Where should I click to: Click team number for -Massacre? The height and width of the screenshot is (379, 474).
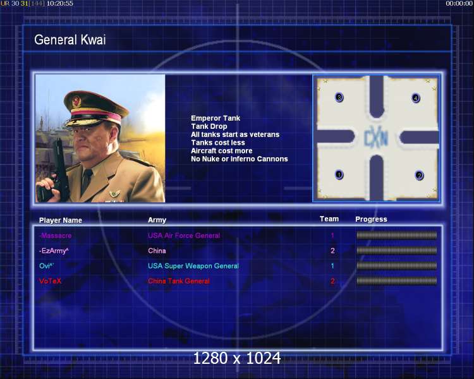click(332, 236)
